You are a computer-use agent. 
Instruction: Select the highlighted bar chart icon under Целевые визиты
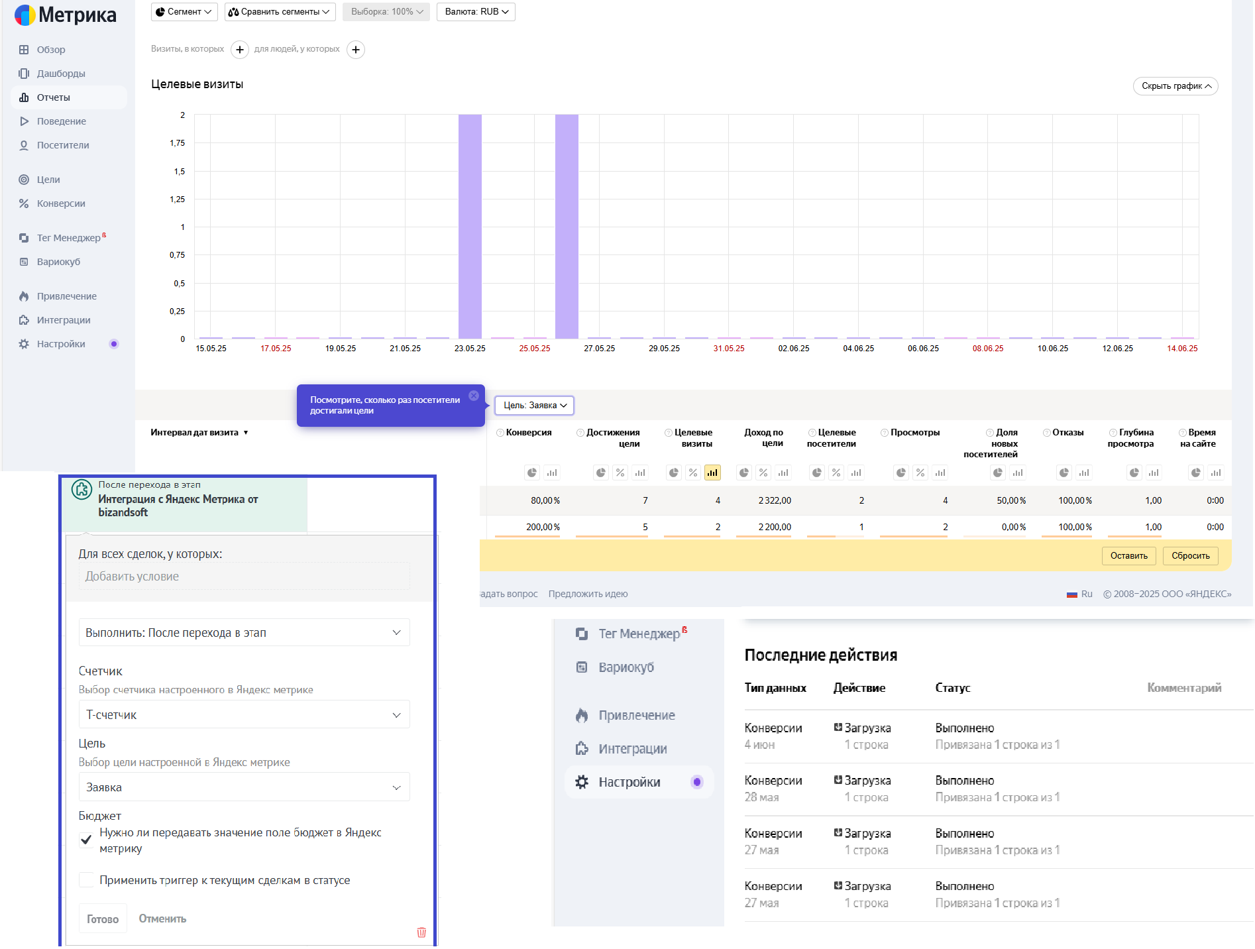tap(712, 473)
